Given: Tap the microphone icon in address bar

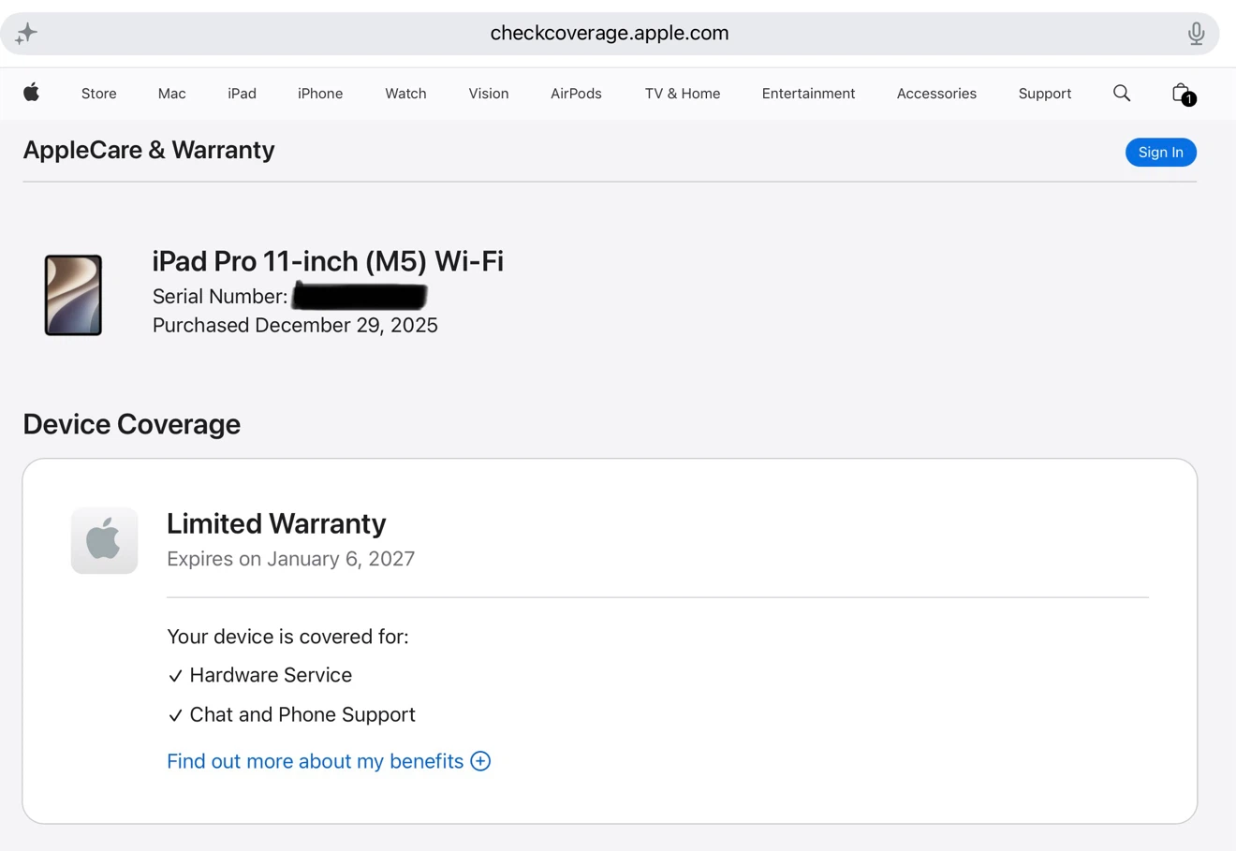Looking at the screenshot, I should pyautogui.click(x=1196, y=34).
